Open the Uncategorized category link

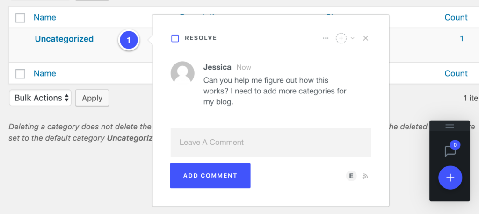64,39
